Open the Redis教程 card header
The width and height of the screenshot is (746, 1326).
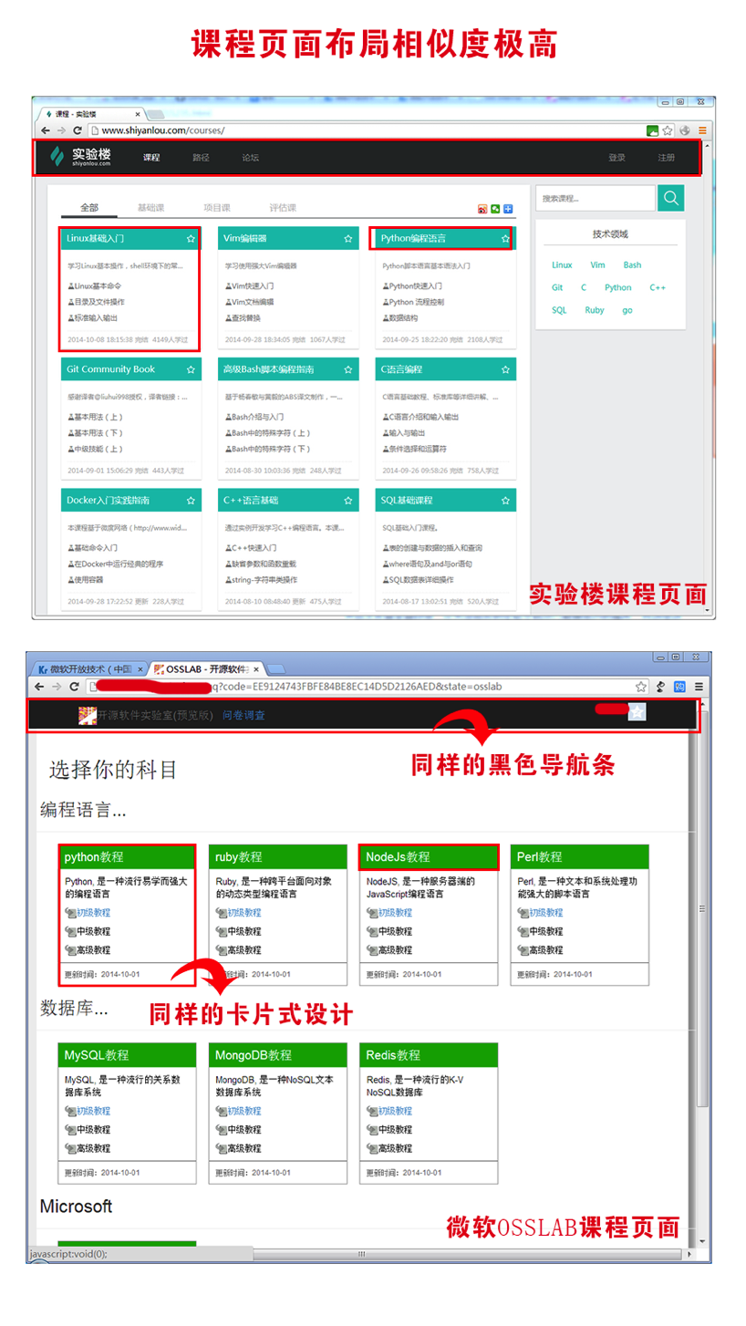[x=429, y=1055]
